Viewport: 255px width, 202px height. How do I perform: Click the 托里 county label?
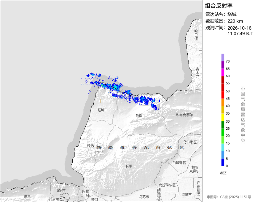[129, 166]
